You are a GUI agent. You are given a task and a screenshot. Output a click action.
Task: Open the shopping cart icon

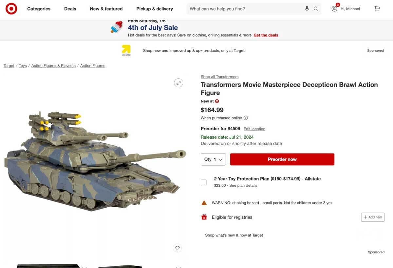coord(377,9)
